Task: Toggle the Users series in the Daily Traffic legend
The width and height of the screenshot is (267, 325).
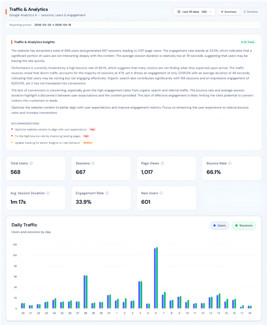Action: 219,225
